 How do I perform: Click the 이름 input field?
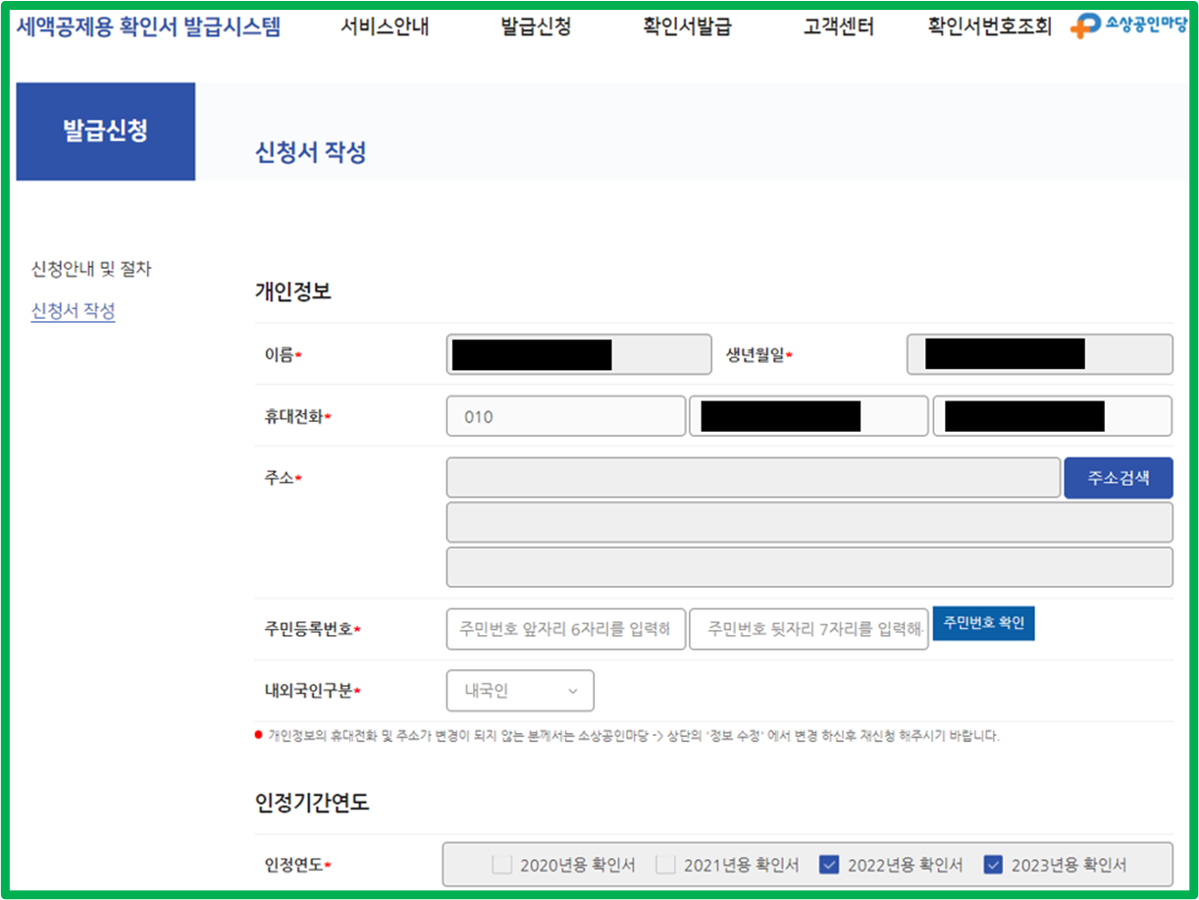tap(579, 354)
